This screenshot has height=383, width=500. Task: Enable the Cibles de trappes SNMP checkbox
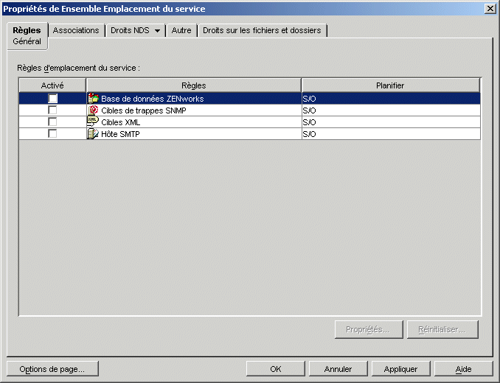point(52,110)
